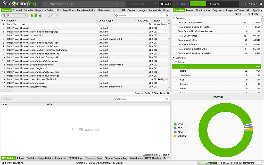The image size is (264, 165).
Task: Open the Subdomain crawl scope dropdown
Action: [142, 4]
